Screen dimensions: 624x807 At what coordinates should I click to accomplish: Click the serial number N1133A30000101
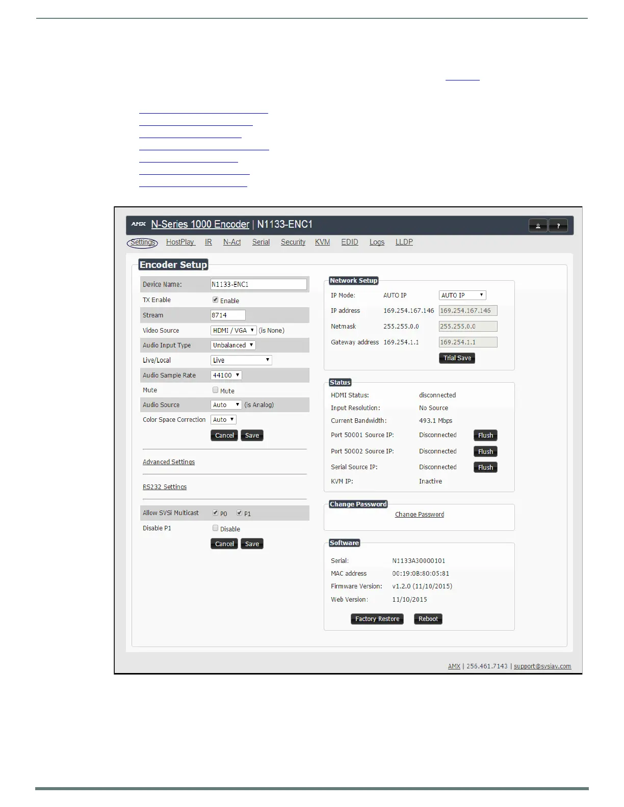point(419,561)
